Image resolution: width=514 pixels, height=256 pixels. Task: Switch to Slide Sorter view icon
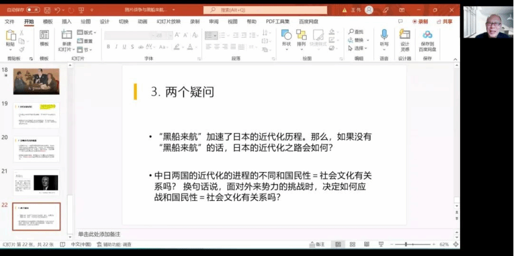tap(353, 244)
